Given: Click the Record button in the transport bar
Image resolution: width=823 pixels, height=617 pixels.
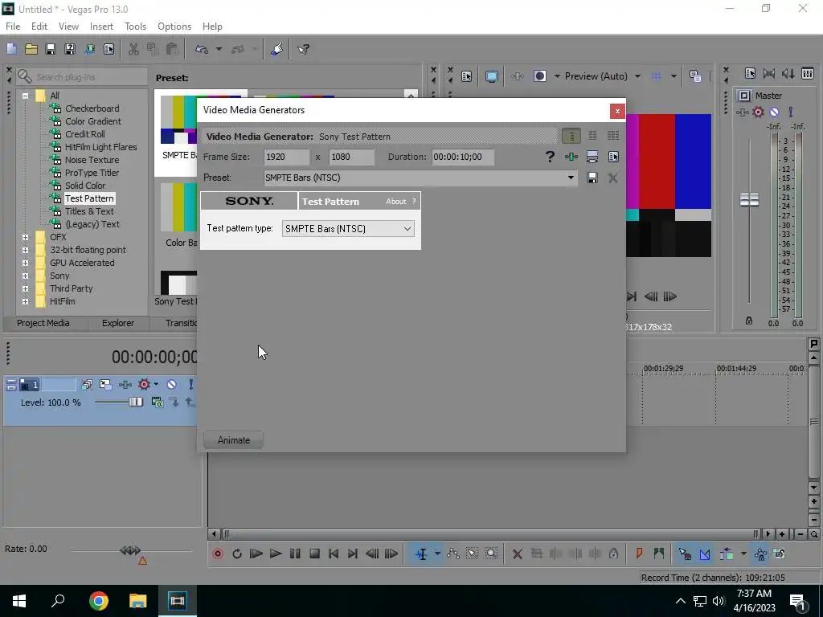Looking at the screenshot, I should [x=217, y=554].
